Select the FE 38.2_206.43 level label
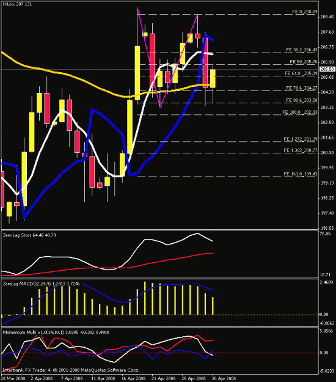This screenshot has height=382, width=336. [x=301, y=50]
